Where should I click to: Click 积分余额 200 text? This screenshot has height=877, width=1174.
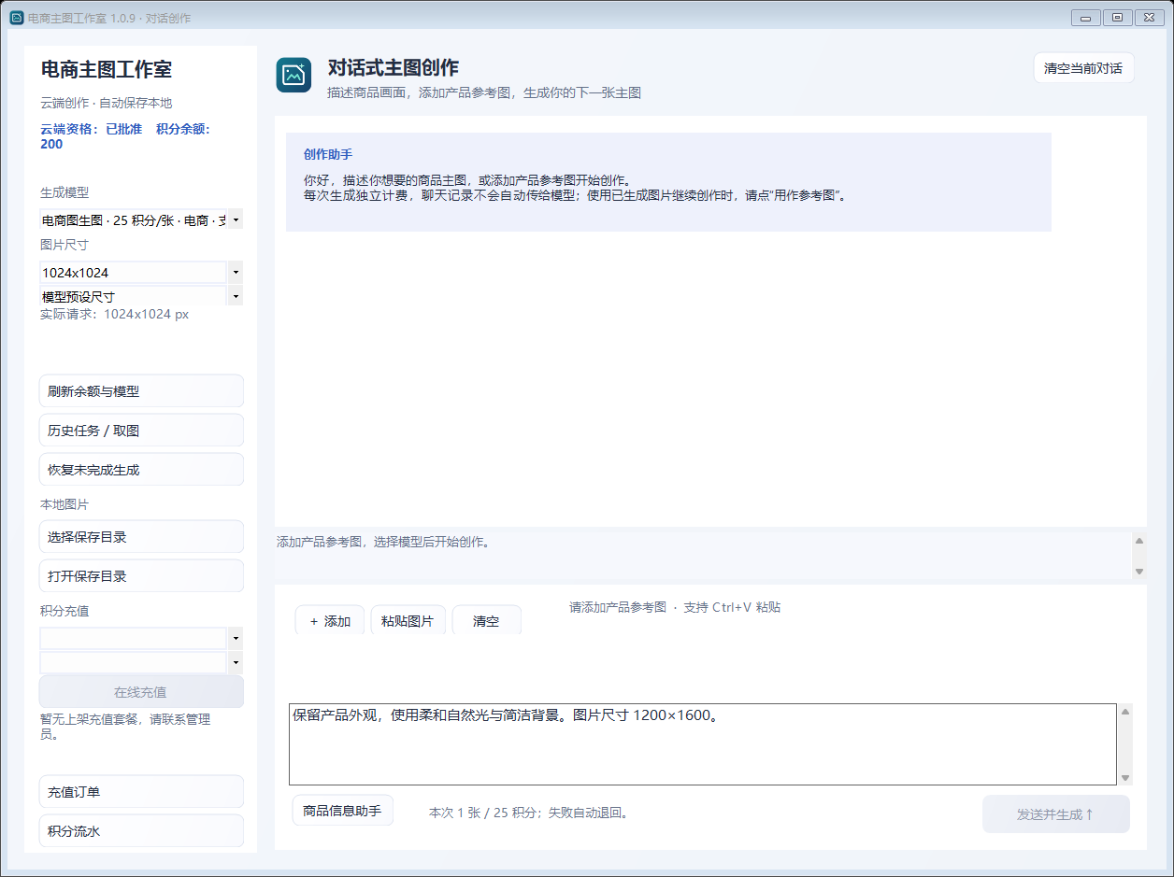125,136
